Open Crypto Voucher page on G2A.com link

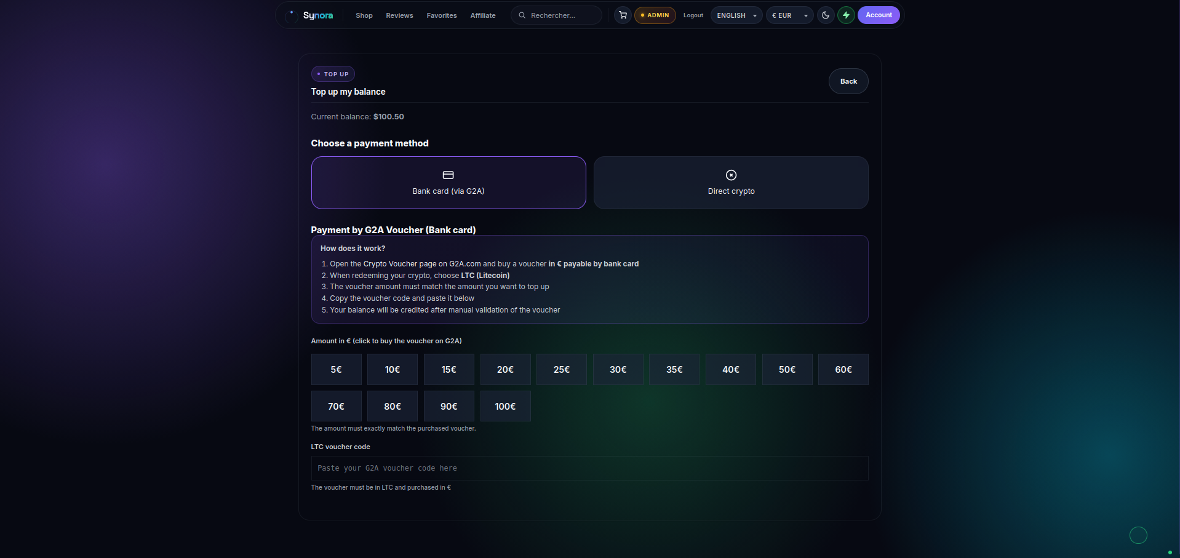(x=422, y=264)
